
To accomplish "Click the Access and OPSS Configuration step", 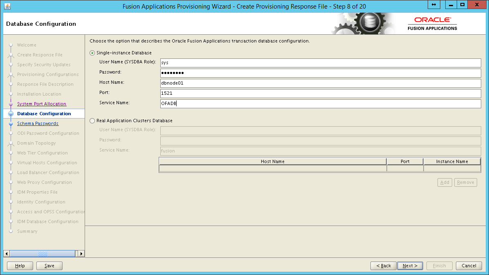I will (51, 212).
